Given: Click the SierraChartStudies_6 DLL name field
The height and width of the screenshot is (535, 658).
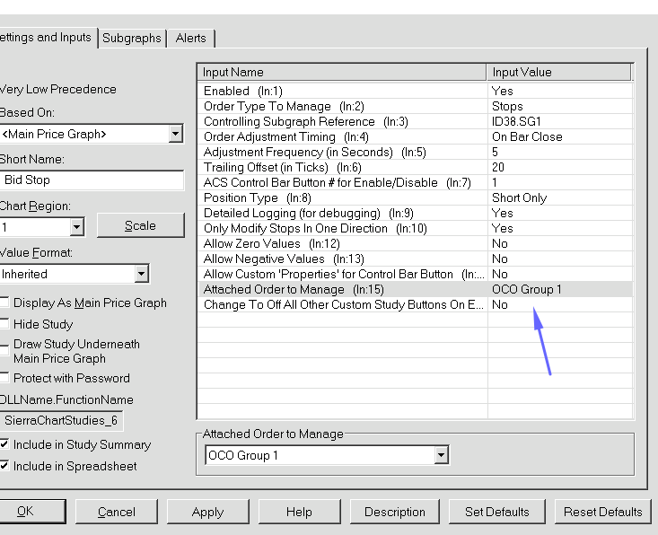Looking at the screenshot, I should (x=61, y=420).
